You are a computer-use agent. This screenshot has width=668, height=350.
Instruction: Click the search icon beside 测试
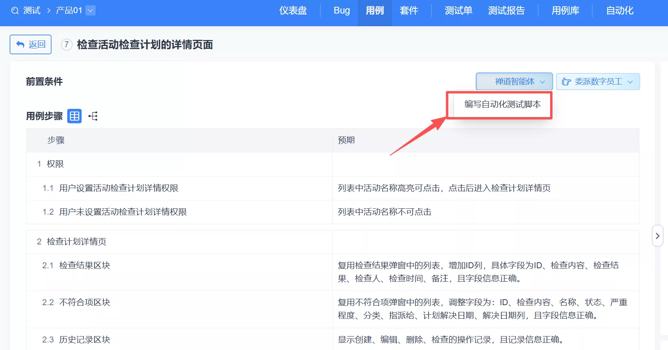click(15, 11)
